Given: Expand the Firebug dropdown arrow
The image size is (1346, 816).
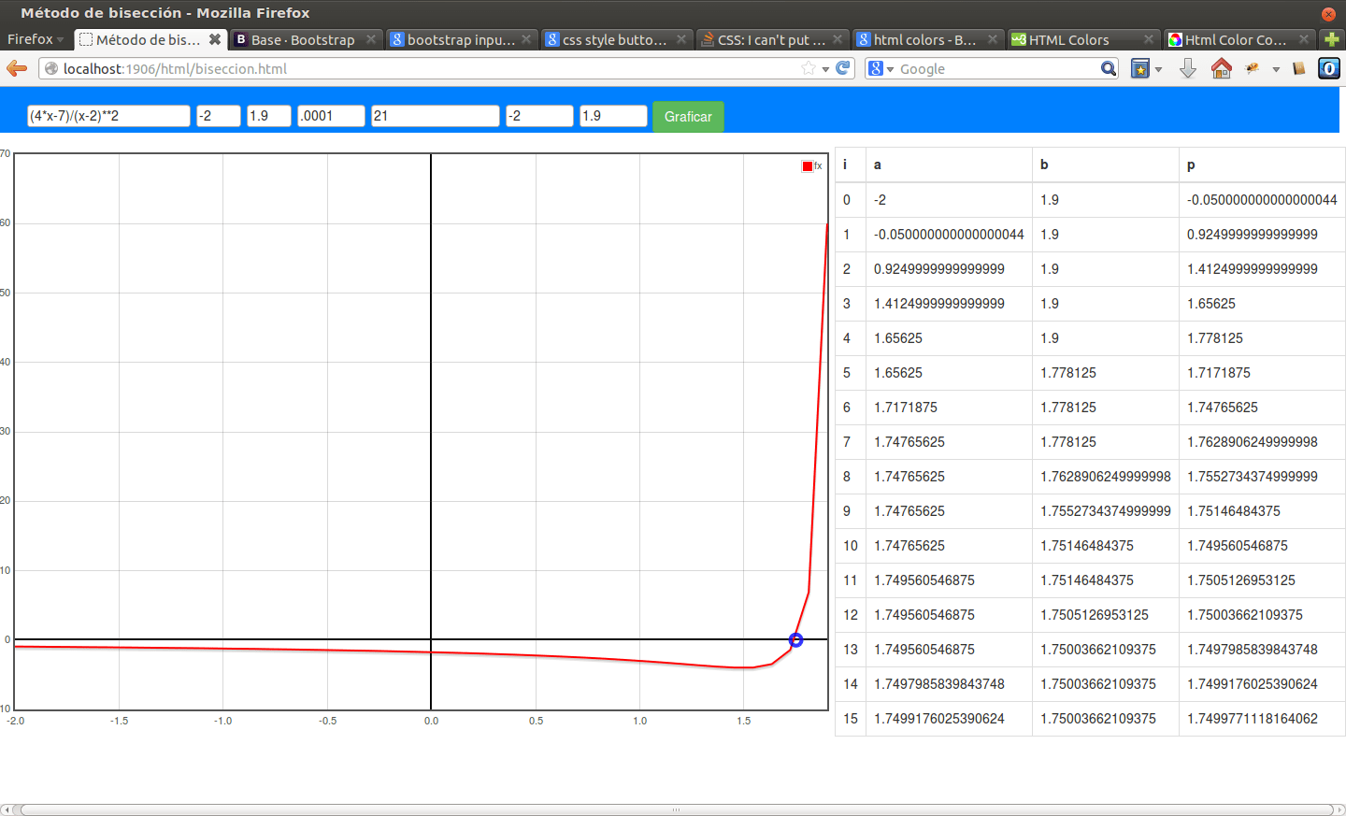Looking at the screenshot, I should [1276, 69].
